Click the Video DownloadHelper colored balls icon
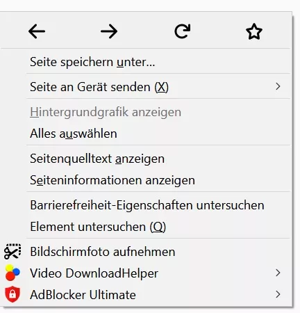Screen dimensions: 300x313 coord(12,273)
